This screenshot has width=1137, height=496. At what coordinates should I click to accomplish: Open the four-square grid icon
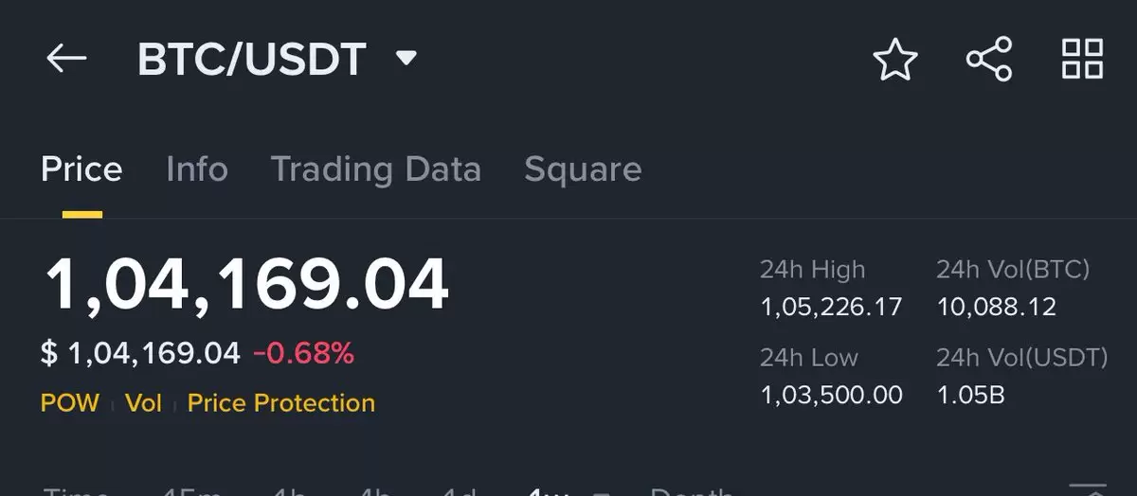click(x=1082, y=59)
